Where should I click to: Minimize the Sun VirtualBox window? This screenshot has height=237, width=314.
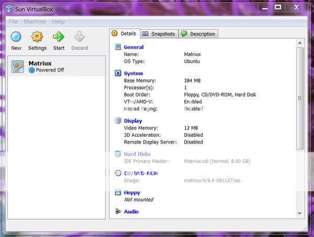265,8
